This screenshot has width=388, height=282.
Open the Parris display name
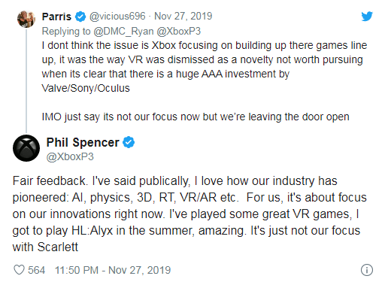tap(56, 17)
